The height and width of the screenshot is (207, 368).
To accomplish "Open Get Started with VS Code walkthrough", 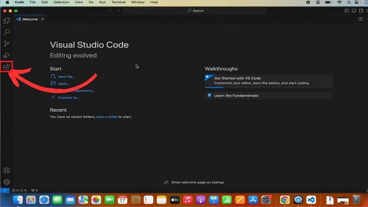I will pyautogui.click(x=269, y=81).
